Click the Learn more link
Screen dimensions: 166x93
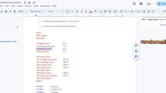coord(162,20)
